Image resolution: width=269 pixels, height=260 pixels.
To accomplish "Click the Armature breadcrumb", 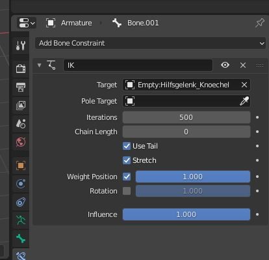I will pyautogui.click(x=69, y=23).
